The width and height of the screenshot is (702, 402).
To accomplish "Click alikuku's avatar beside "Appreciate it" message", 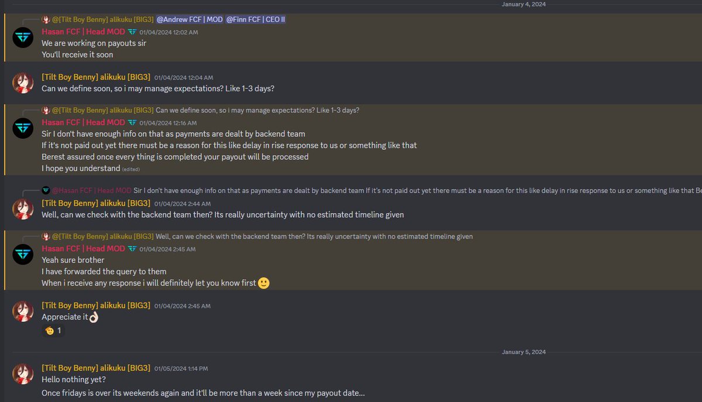I will click(x=23, y=312).
